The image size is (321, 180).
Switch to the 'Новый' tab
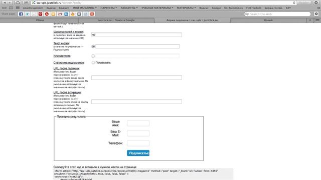pyautogui.click(x=268, y=20)
